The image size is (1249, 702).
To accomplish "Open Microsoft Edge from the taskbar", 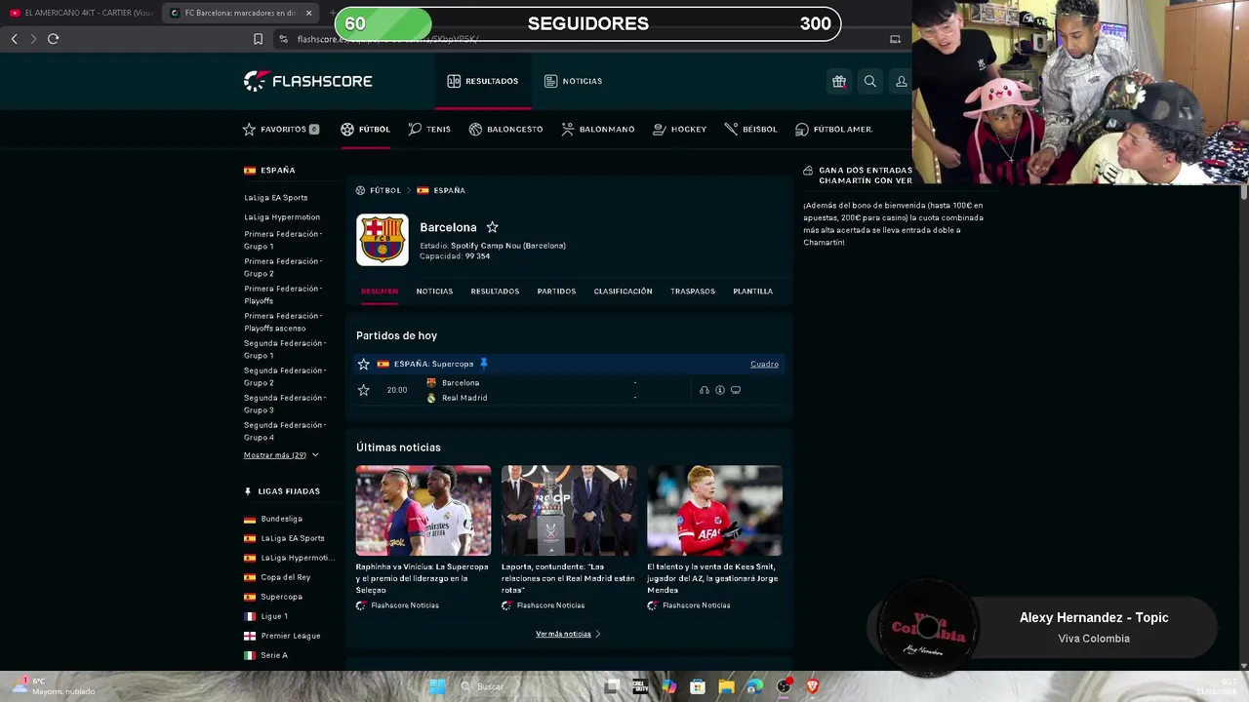I will [754, 686].
